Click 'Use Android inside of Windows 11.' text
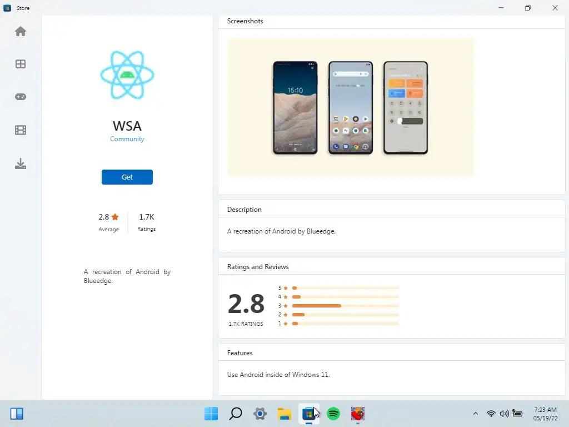This screenshot has width=569, height=427. pos(278,374)
